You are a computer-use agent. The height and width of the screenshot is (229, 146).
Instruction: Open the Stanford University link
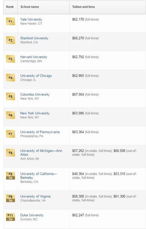(34, 38)
